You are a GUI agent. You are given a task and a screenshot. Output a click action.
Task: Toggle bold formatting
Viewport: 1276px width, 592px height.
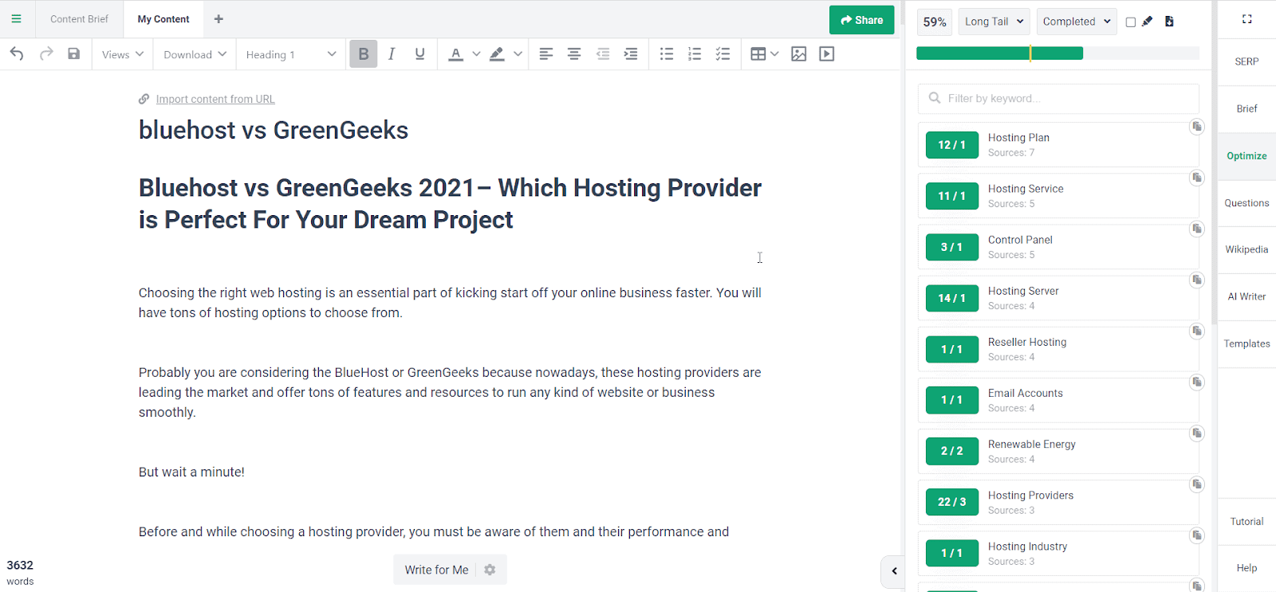(364, 54)
